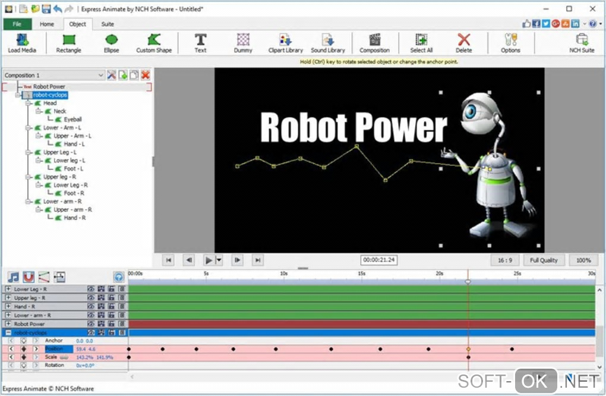This screenshot has height=396, width=606.
Task: Click the blue timeline help icon
Action: pos(119,277)
